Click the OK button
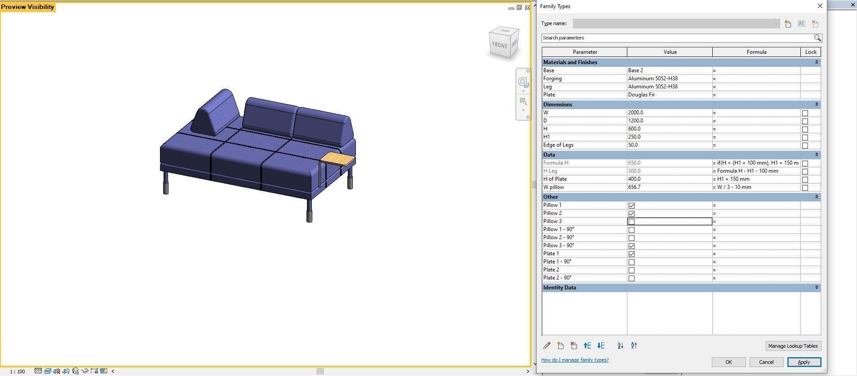 pos(728,362)
